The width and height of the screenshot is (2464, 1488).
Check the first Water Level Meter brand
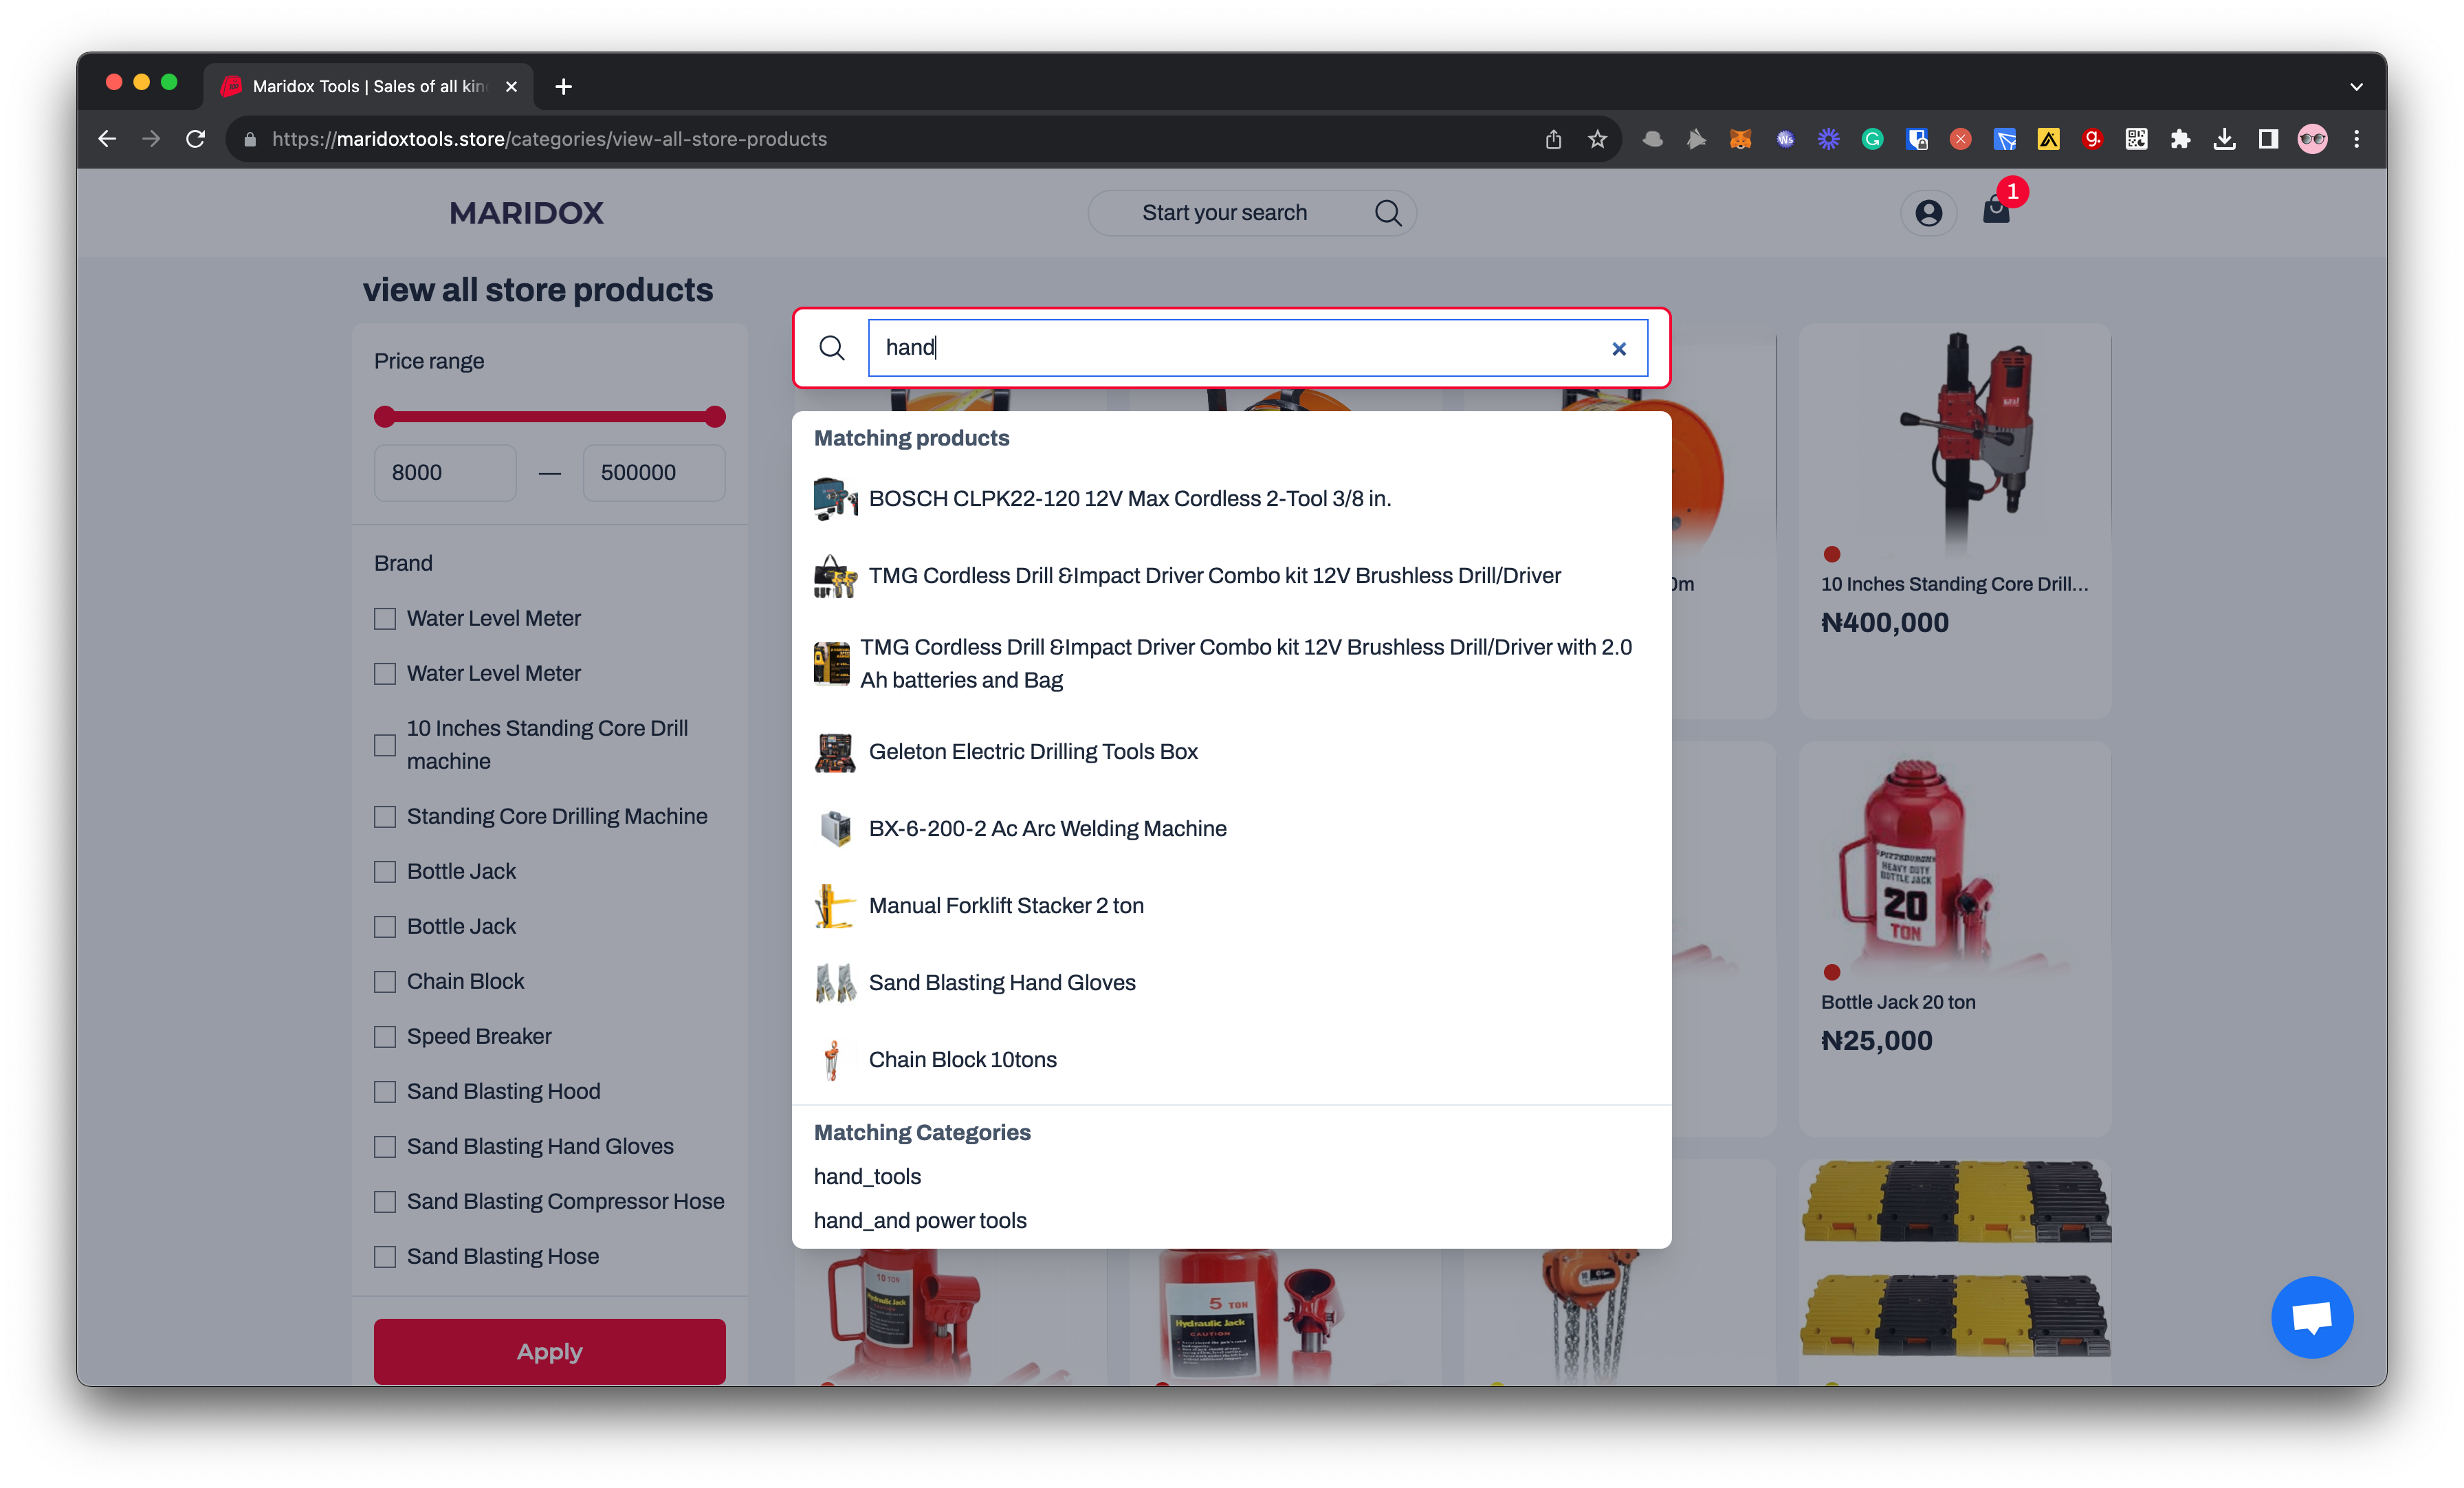(385, 619)
